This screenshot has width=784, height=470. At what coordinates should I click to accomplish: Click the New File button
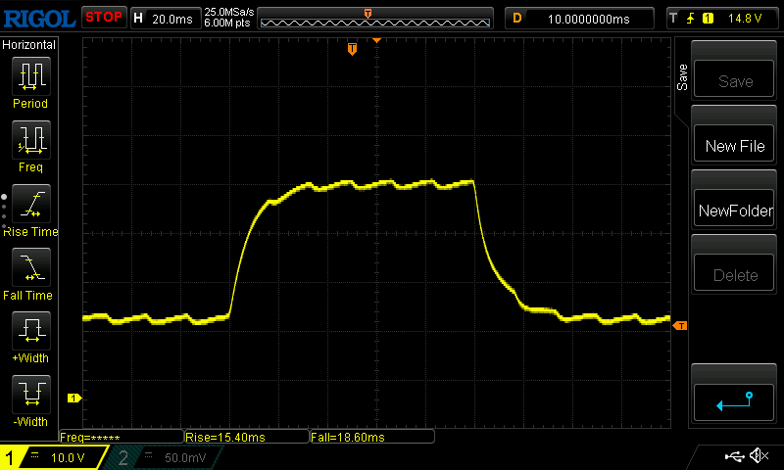coord(734,144)
